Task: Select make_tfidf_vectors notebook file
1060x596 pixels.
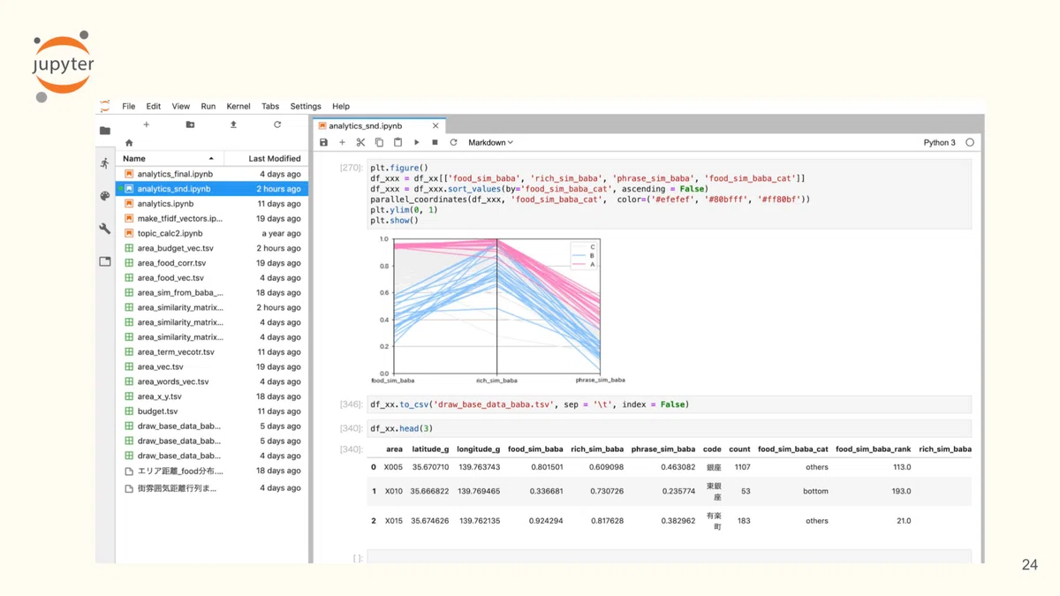Action: coord(212,218)
